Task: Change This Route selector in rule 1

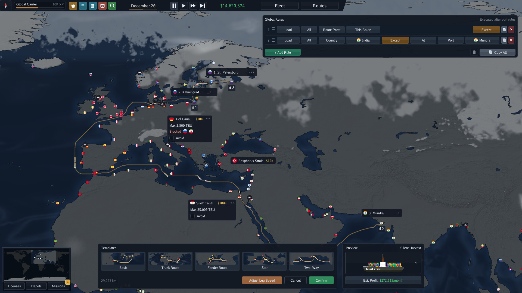Action: pos(363,30)
